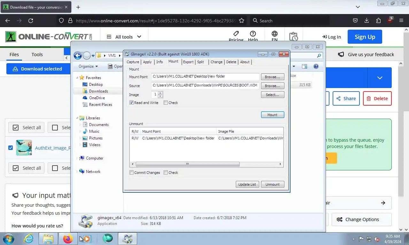Open the All tools dropdown
Viewport: 409px width, 245px height.
[124, 37]
